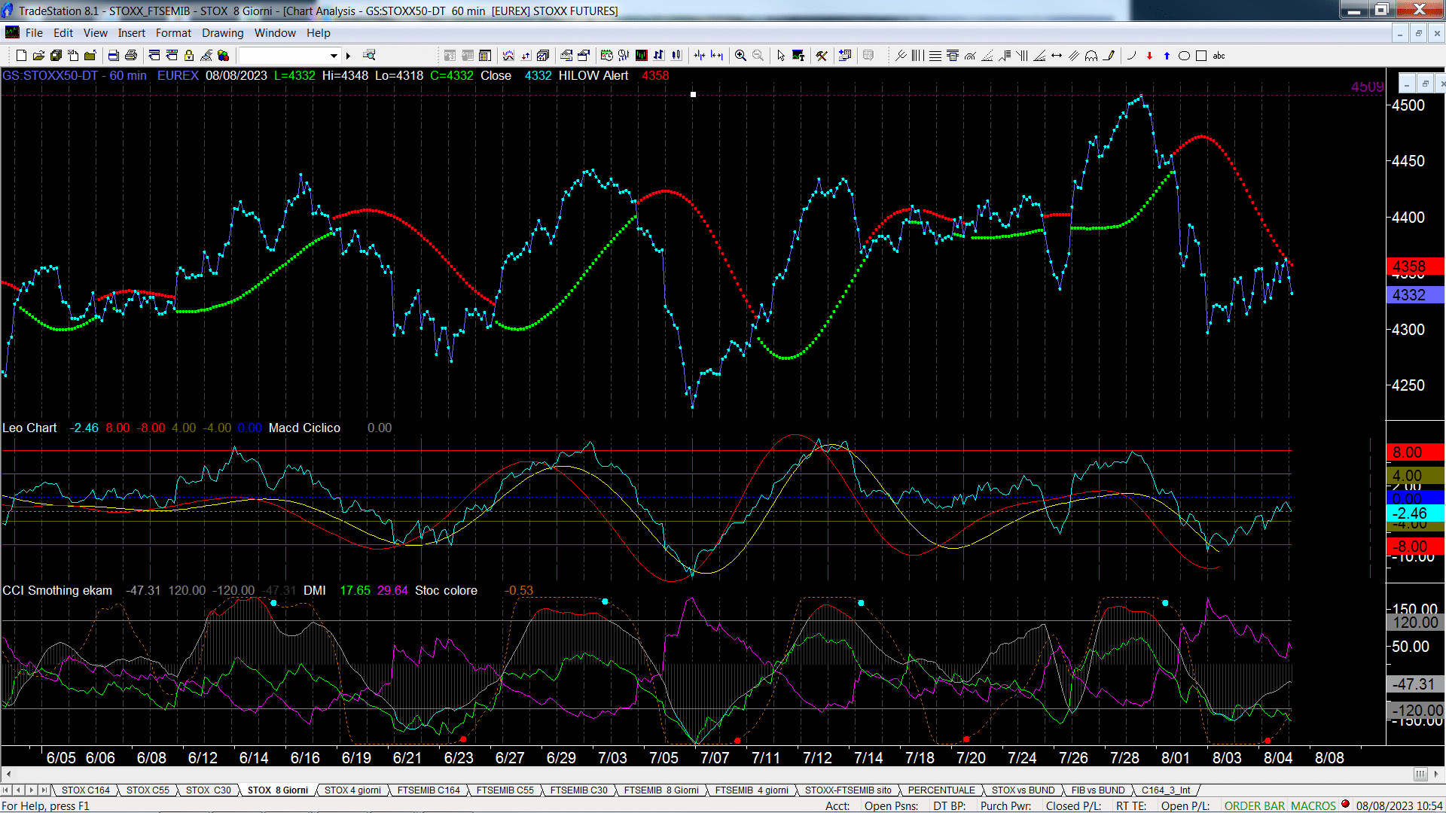Click the GS:STOXX50-DT symbol label
The image size is (1446, 813).
click(50, 75)
